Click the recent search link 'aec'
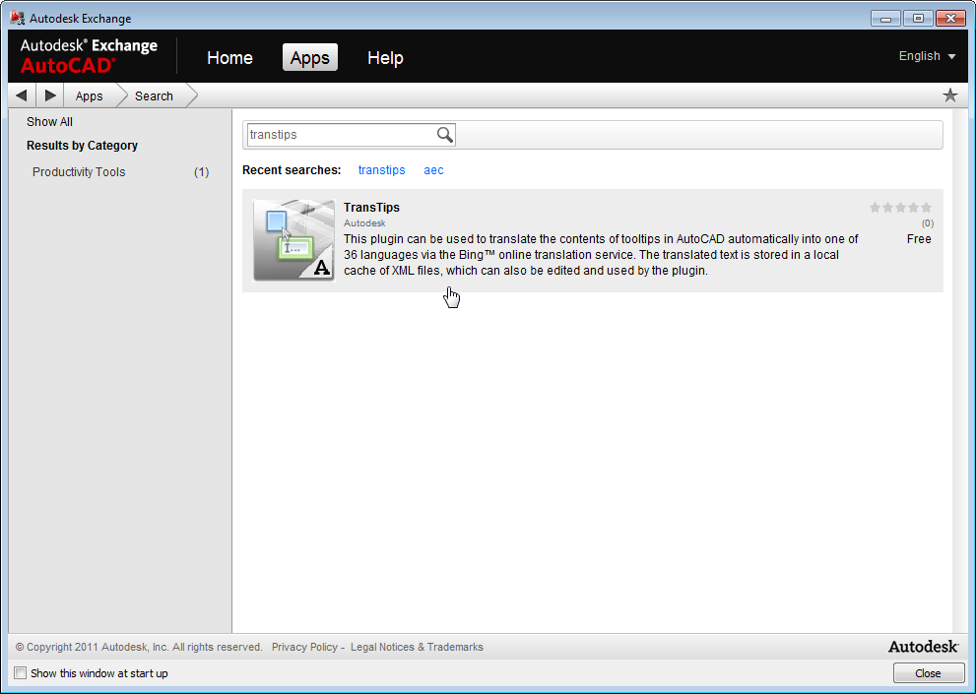Image resolution: width=976 pixels, height=694 pixels. point(433,170)
